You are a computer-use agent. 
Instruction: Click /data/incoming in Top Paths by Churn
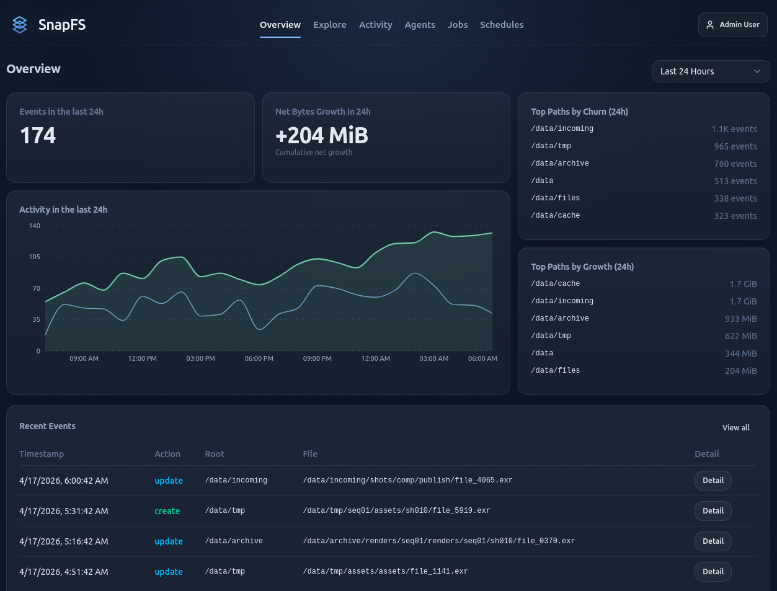[562, 129]
